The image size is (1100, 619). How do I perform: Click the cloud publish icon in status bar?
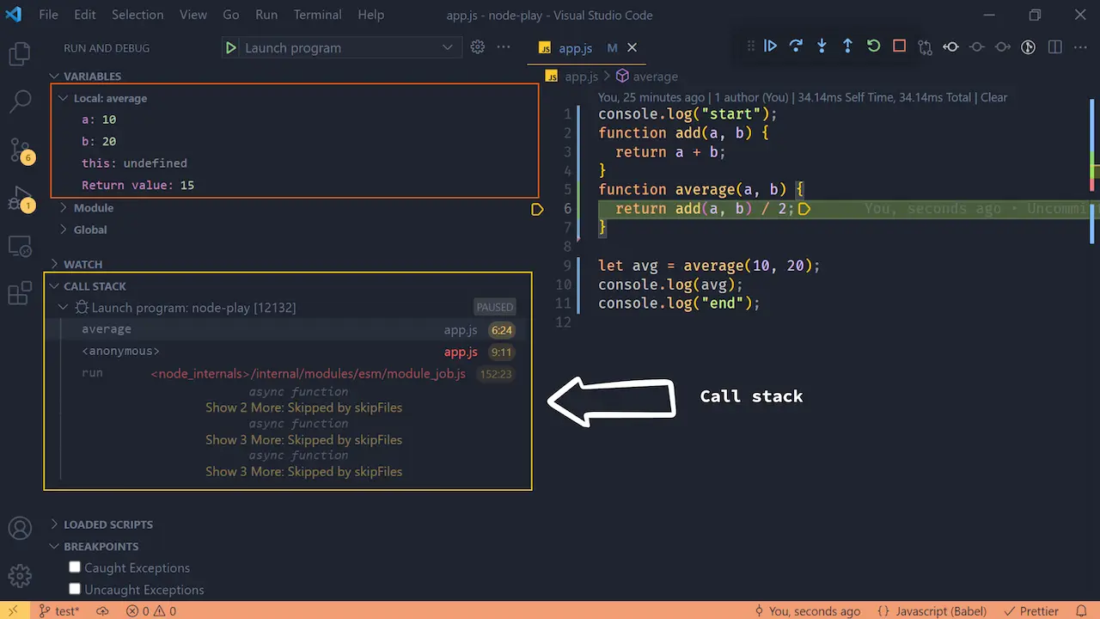pos(102,611)
